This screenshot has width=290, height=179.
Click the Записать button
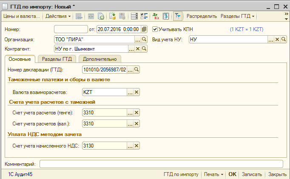point(252,174)
